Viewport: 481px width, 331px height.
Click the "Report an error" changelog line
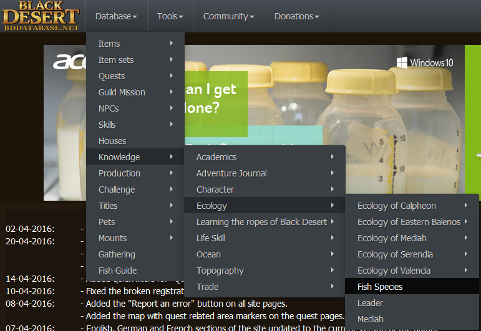coord(184,304)
